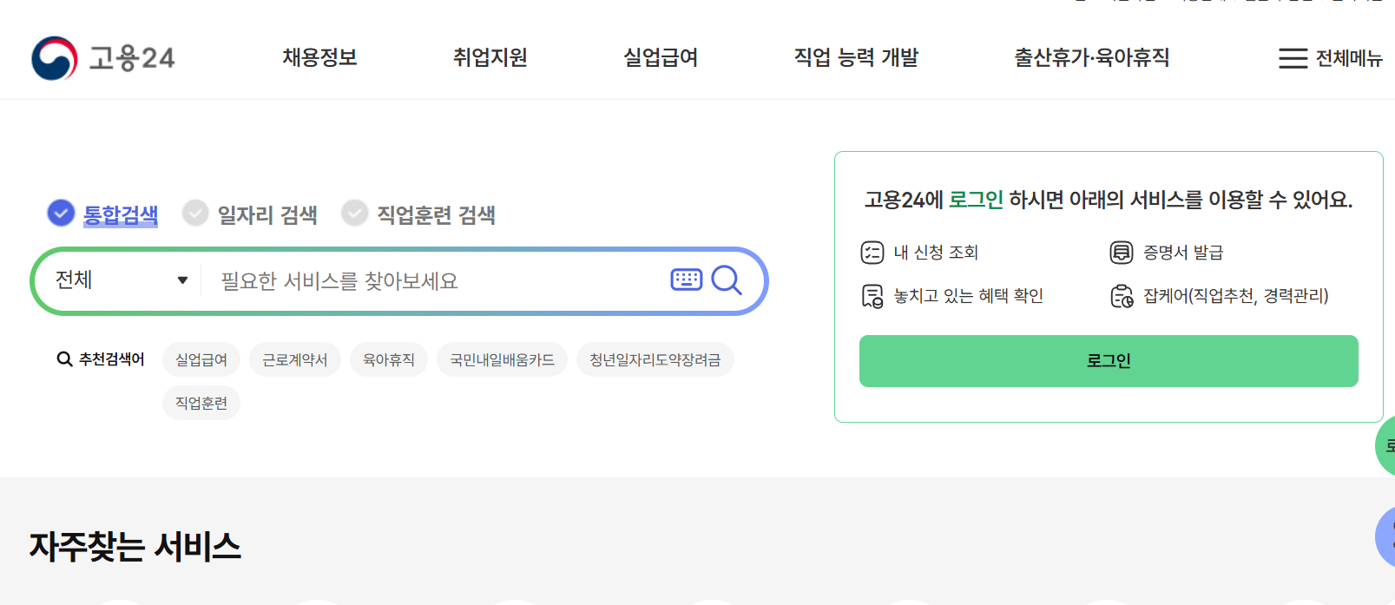Click the 내 신청 조회 checklist icon

(871, 253)
